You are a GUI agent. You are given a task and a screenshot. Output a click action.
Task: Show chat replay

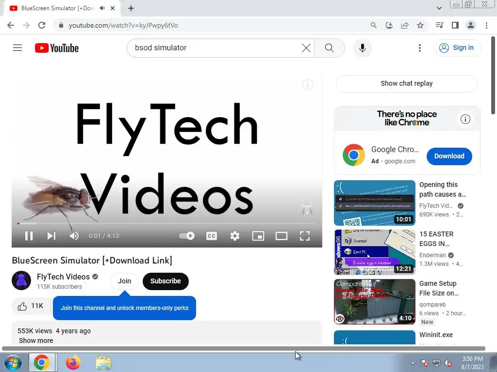pos(407,83)
